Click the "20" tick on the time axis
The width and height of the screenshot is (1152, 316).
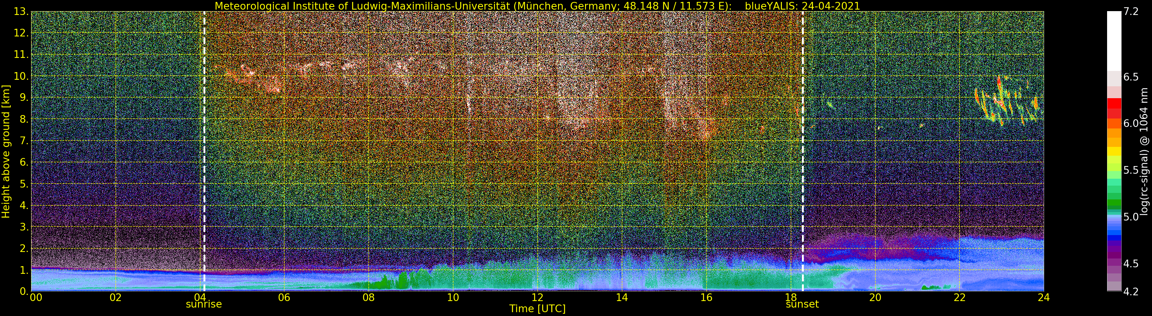[875, 298]
